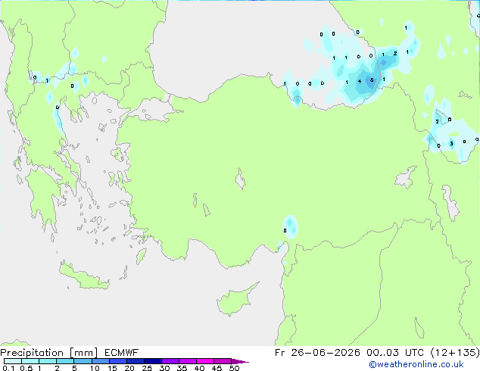Image resolution: width=480 pixels, height=371 pixels.
Task: Select the 40–45 mm magenta legend swatch
Action: (205, 361)
